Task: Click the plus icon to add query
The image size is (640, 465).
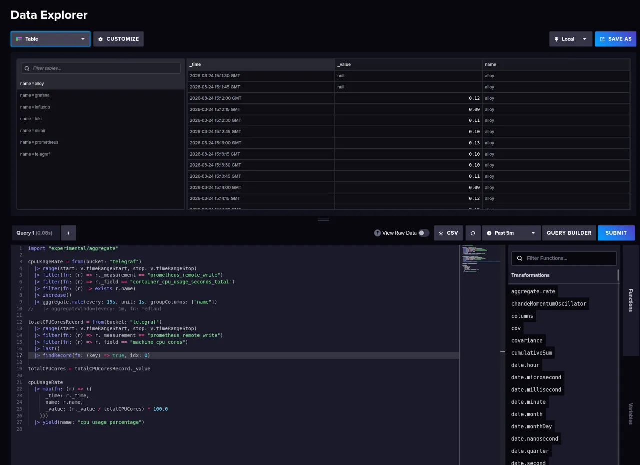Action: pyautogui.click(x=68, y=233)
